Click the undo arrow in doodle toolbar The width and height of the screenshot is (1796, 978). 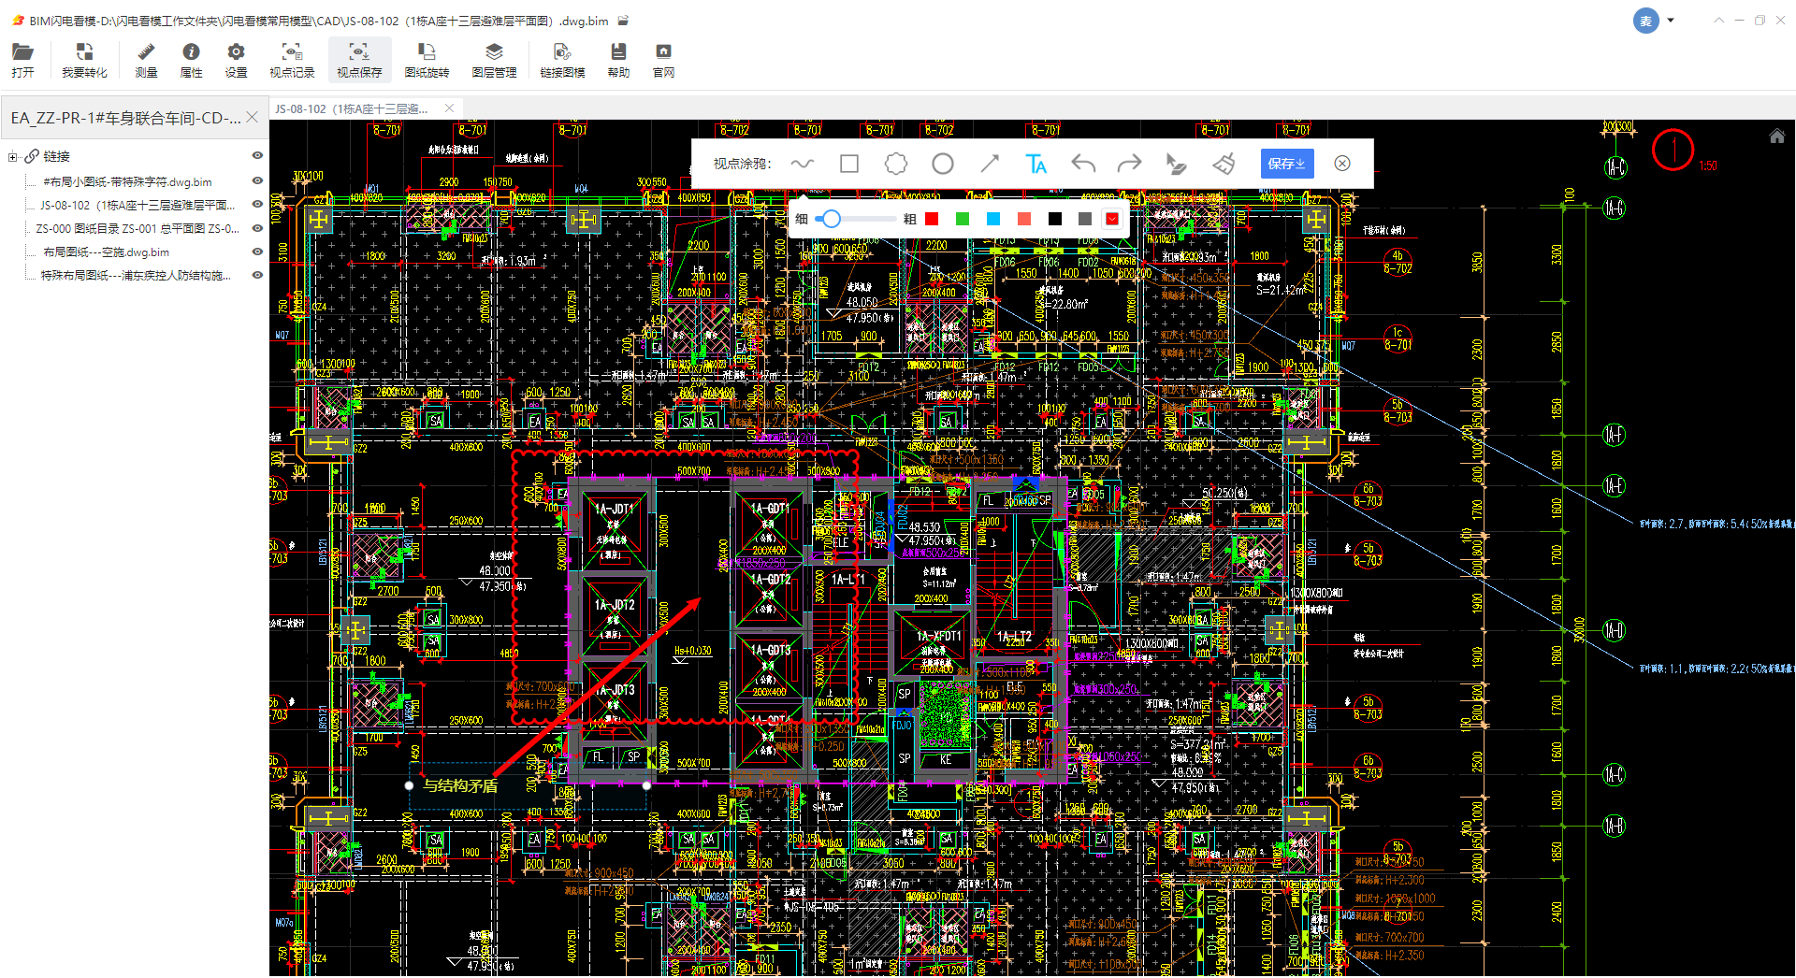(1083, 165)
